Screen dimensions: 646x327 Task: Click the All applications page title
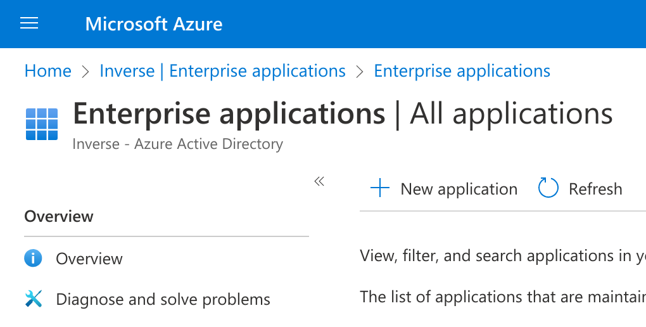(x=511, y=114)
